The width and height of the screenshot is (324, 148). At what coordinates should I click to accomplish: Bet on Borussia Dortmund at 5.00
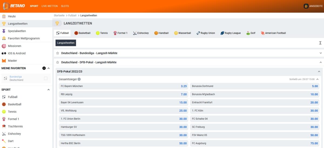pyautogui.click(x=255, y=86)
